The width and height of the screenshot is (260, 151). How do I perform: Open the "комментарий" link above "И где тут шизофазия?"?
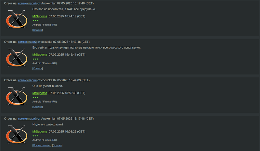pos(27,119)
